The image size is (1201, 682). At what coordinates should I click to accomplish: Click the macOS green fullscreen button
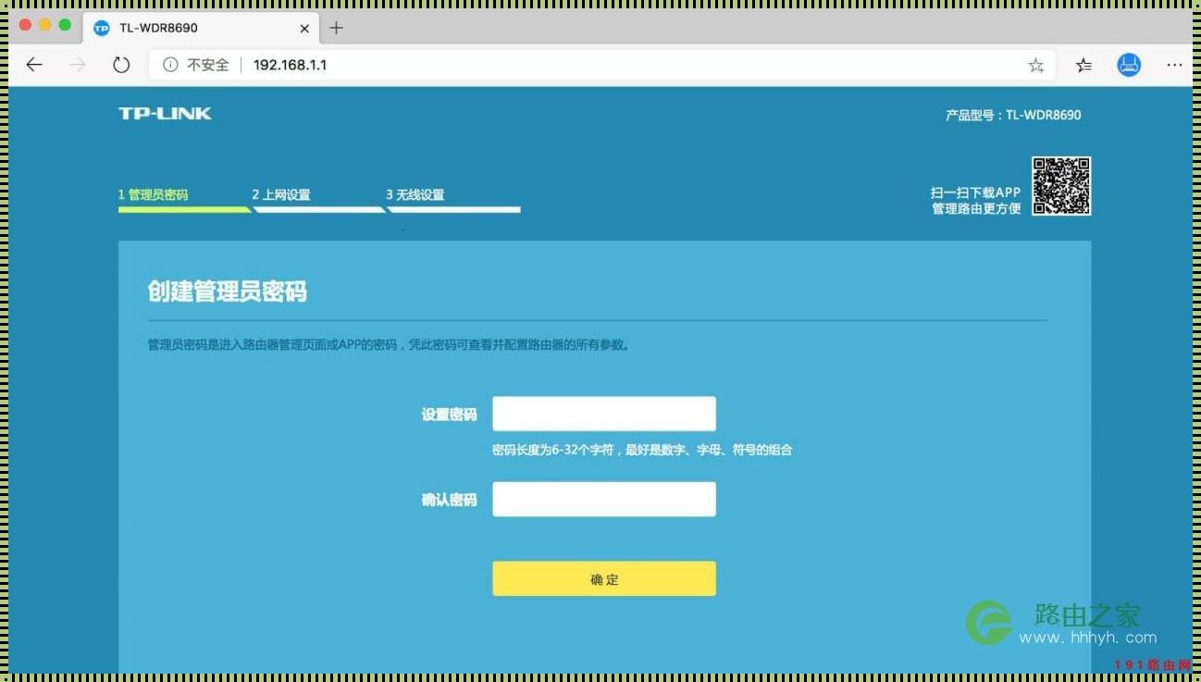[65, 25]
